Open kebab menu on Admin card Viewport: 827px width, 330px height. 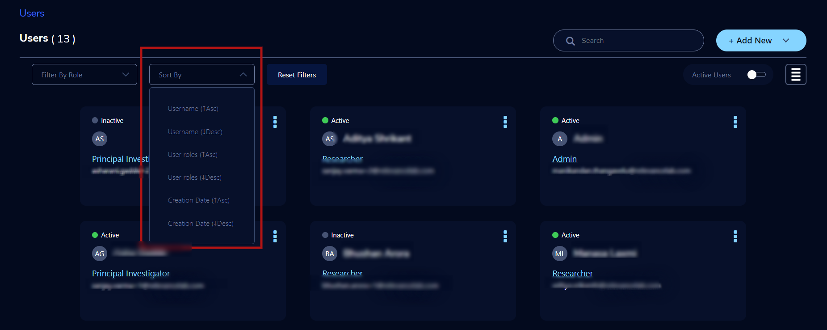pos(735,122)
